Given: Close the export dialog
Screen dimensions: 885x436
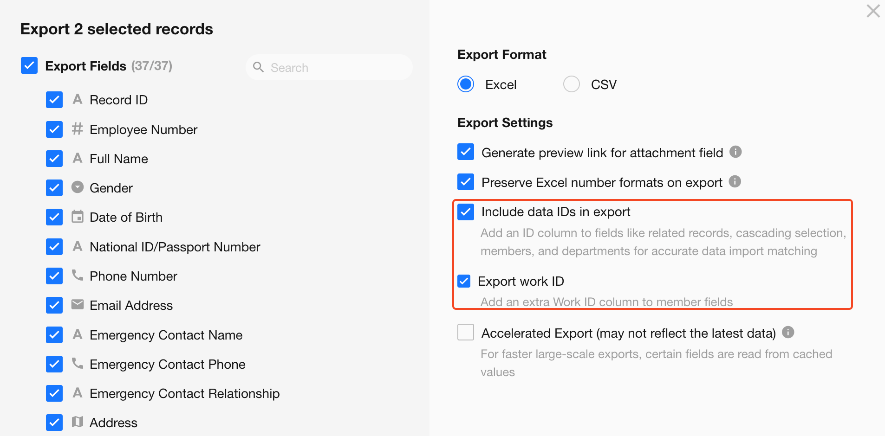Looking at the screenshot, I should click(x=873, y=11).
